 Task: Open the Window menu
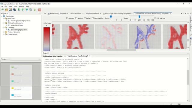coord(21,7)
